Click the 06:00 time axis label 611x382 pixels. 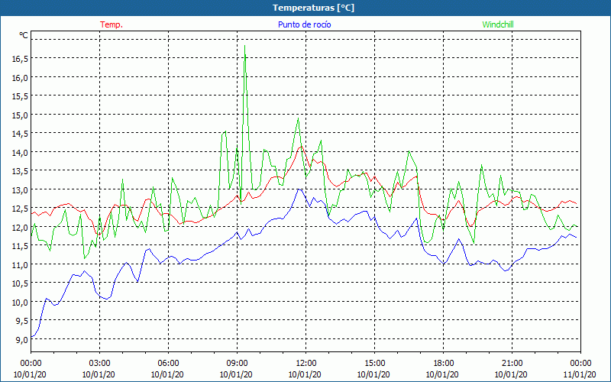[x=168, y=364]
